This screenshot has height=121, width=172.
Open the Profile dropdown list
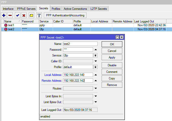click(x=96, y=67)
